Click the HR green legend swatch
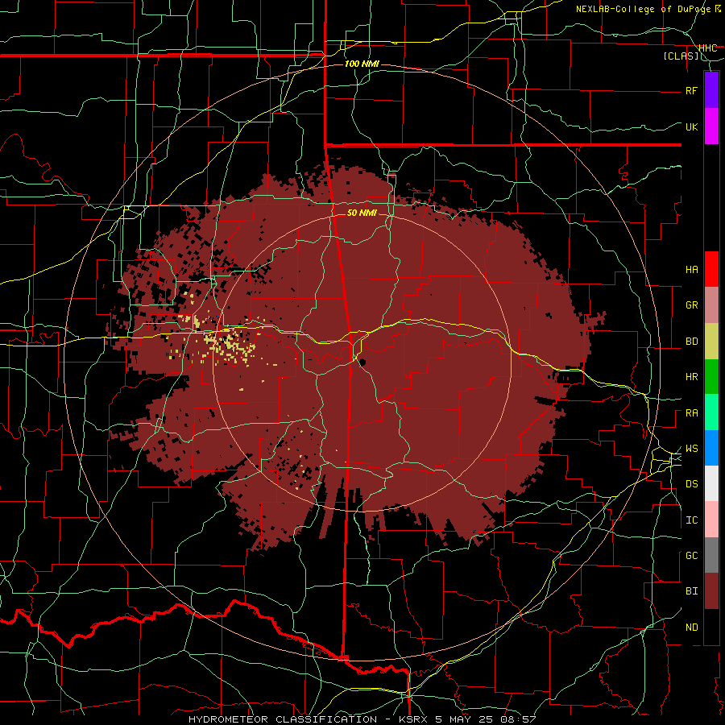Image resolution: width=725 pixels, height=725 pixels. pos(711,377)
